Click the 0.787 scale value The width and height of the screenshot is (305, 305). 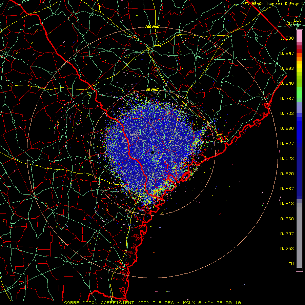[x=287, y=98]
